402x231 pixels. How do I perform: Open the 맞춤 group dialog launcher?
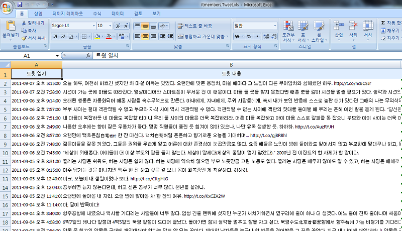pos(228,46)
